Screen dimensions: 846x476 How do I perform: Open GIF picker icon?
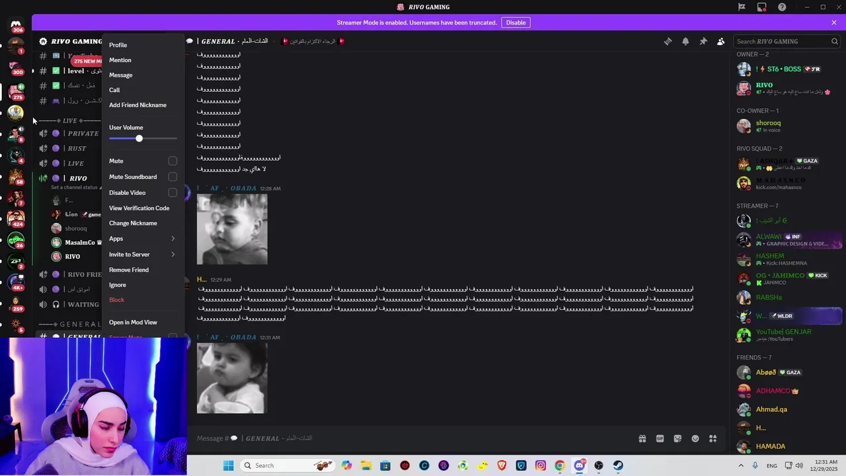[660, 438]
